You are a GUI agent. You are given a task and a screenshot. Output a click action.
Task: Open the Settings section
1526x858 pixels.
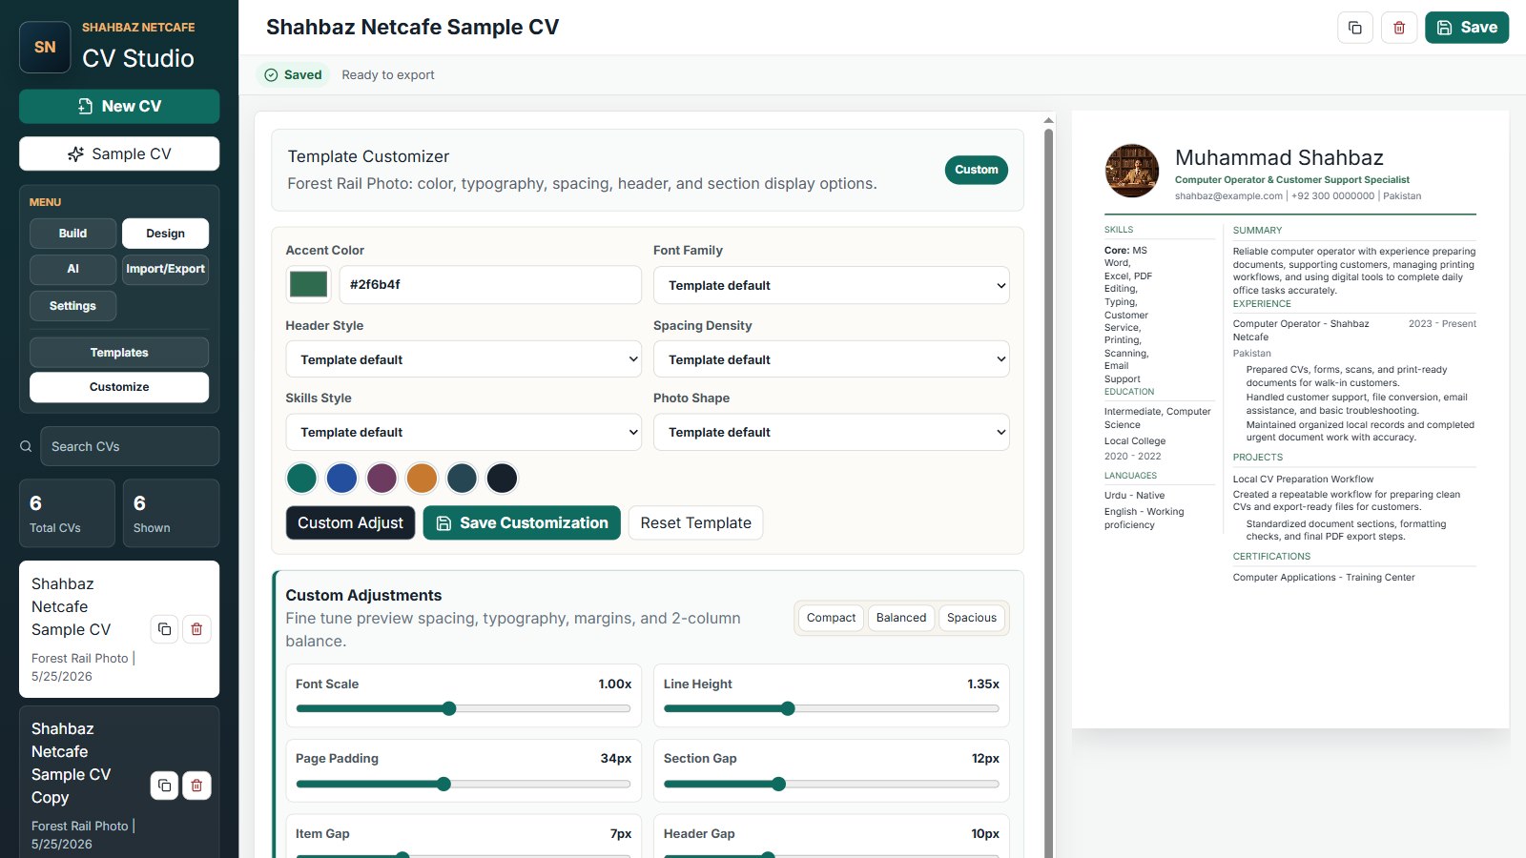(72, 306)
